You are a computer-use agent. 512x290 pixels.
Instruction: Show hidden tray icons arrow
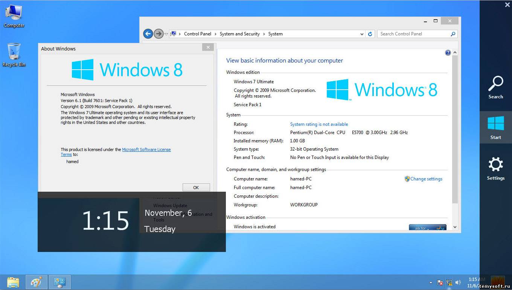pyautogui.click(x=431, y=282)
